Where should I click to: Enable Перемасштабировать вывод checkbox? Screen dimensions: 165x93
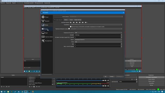pos(69,29)
